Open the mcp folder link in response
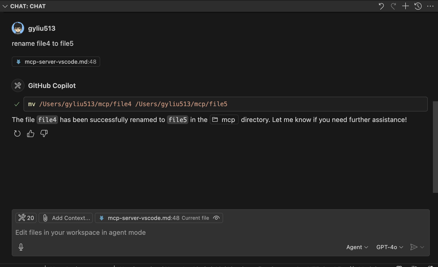The height and width of the screenshot is (267, 438). tap(224, 120)
